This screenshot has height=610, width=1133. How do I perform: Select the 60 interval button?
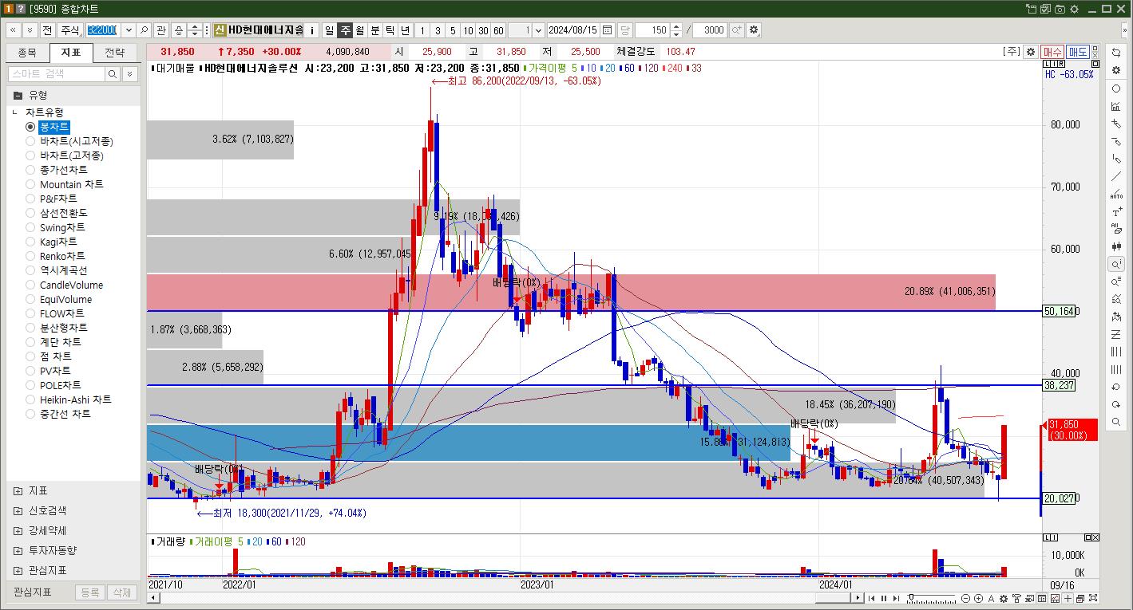click(498, 30)
